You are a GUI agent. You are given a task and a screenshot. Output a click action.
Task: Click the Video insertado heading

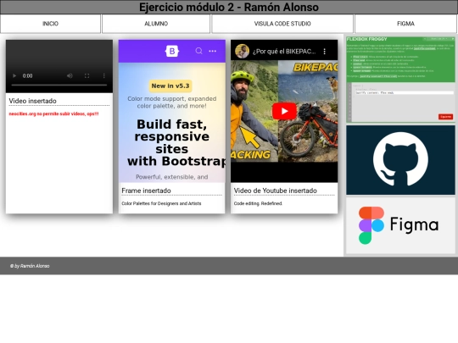tap(32, 101)
